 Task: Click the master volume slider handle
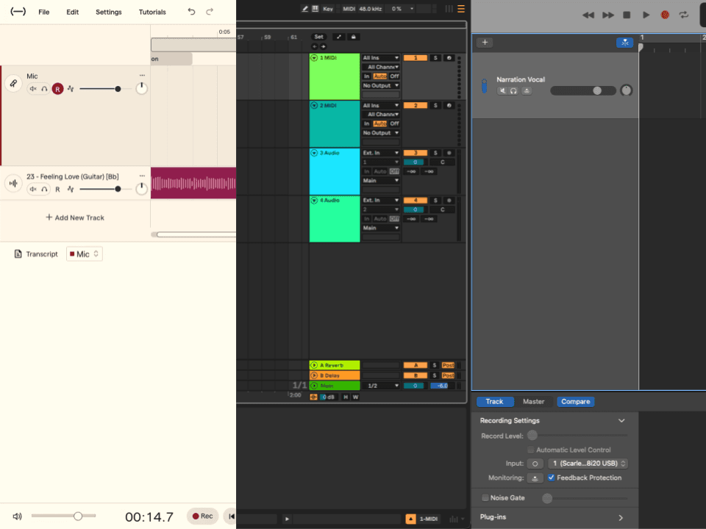tap(78, 516)
